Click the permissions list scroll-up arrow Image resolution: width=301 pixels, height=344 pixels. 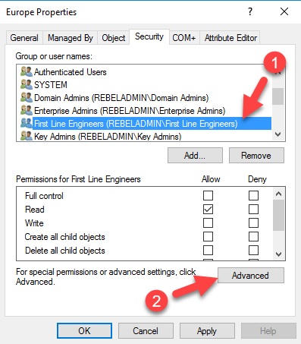[x=278, y=194]
